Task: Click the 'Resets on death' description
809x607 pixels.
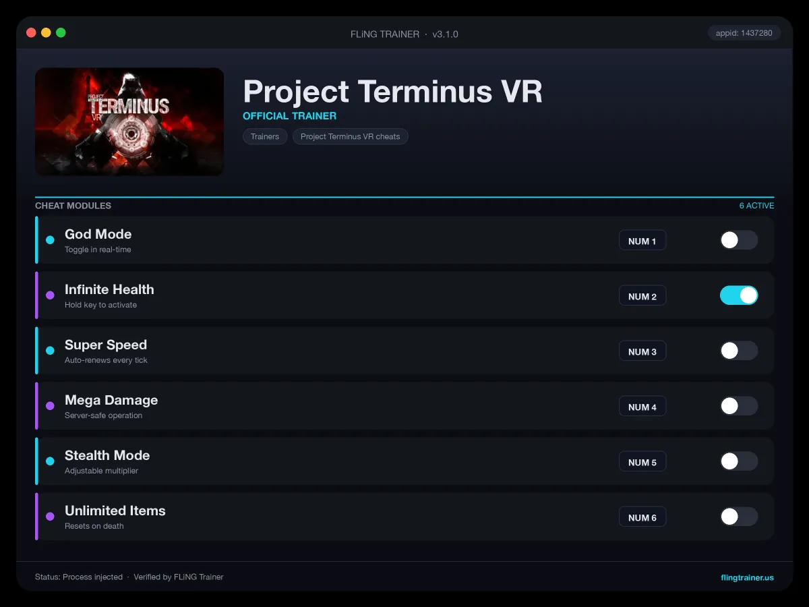Action: tap(94, 526)
